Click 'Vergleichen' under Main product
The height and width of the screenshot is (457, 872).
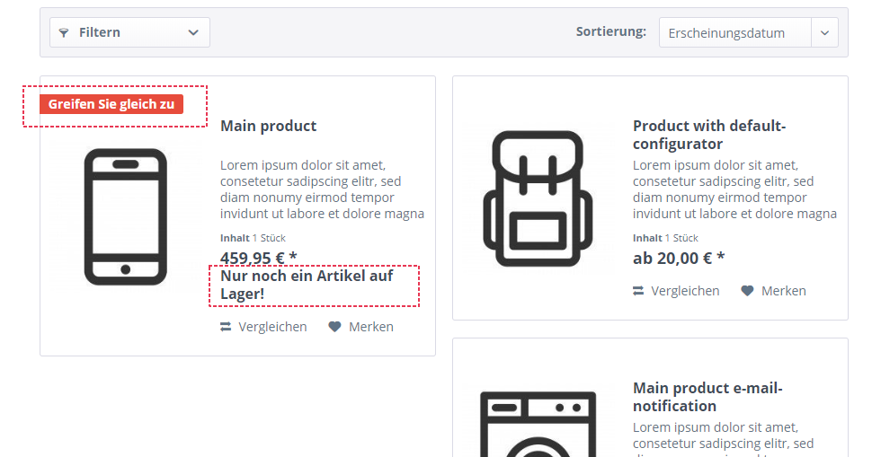(272, 327)
